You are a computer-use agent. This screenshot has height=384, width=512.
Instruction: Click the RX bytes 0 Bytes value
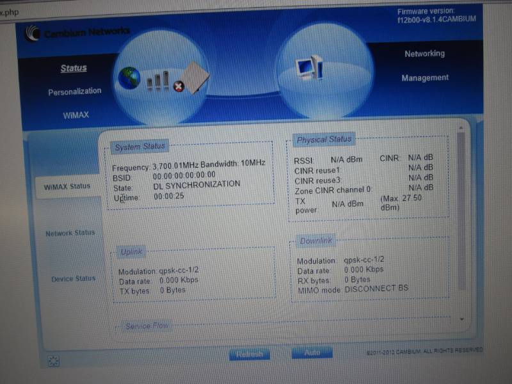[x=358, y=280]
